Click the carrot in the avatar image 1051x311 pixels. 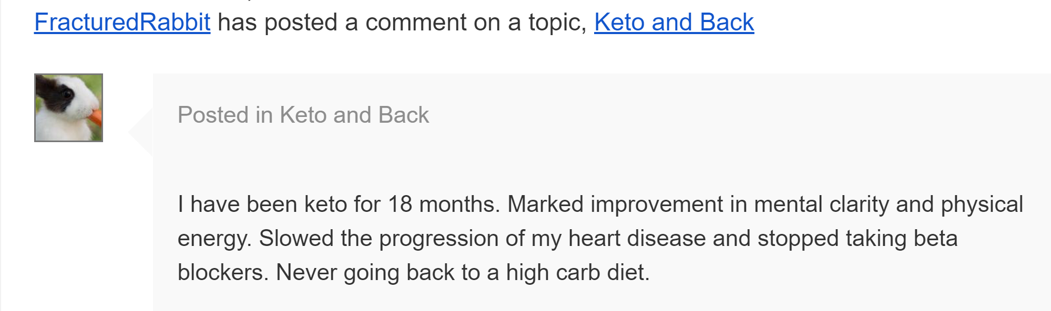(95, 117)
